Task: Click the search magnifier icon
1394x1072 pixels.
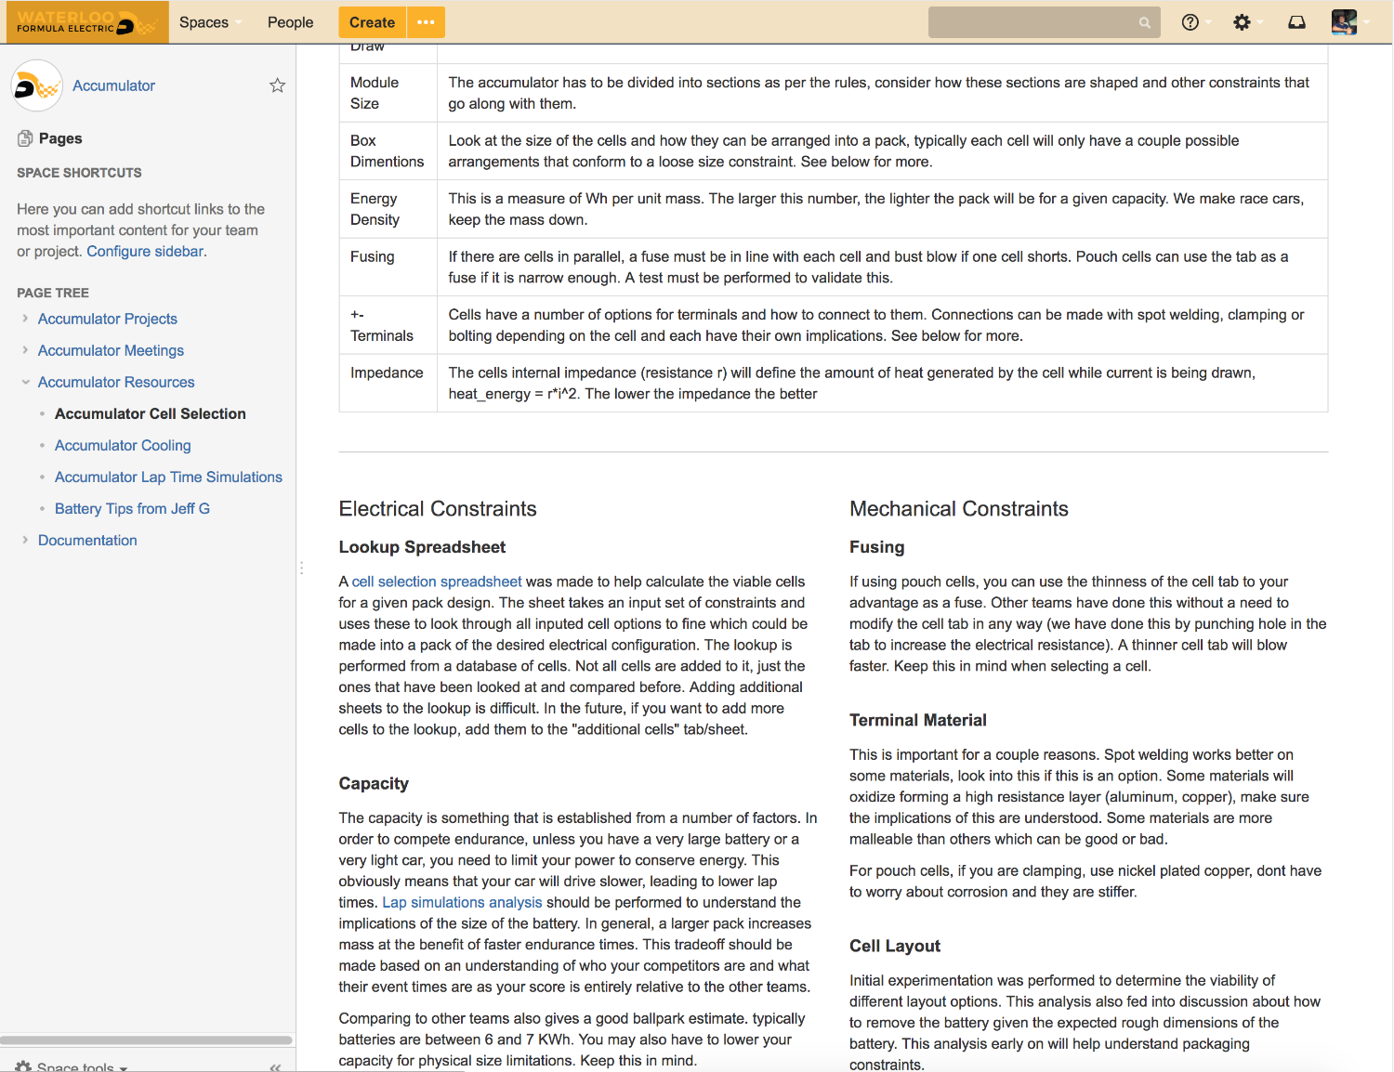Action: pos(1144,23)
